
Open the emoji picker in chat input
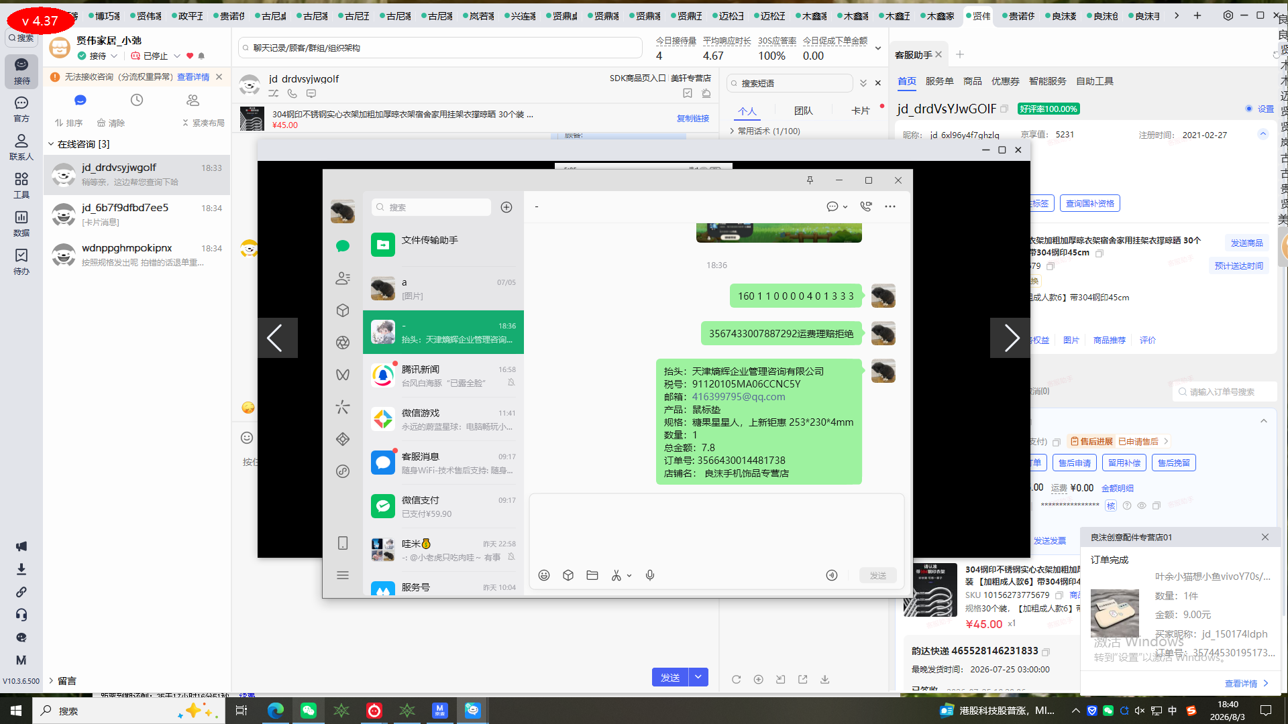pyautogui.click(x=247, y=438)
